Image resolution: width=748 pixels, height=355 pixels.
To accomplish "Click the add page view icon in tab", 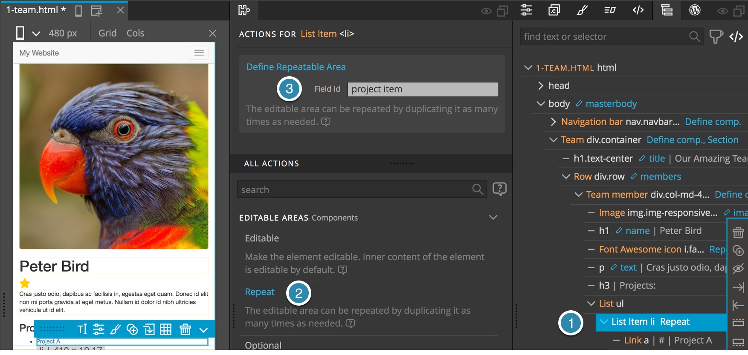I will pos(97,11).
